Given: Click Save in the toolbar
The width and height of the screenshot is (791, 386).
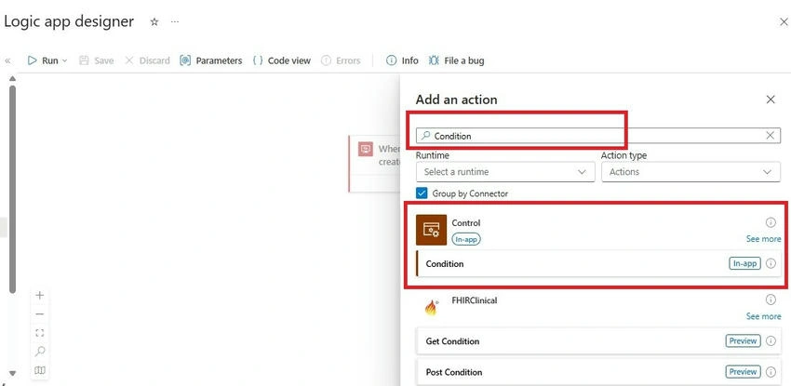Looking at the screenshot, I should coord(97,60).
